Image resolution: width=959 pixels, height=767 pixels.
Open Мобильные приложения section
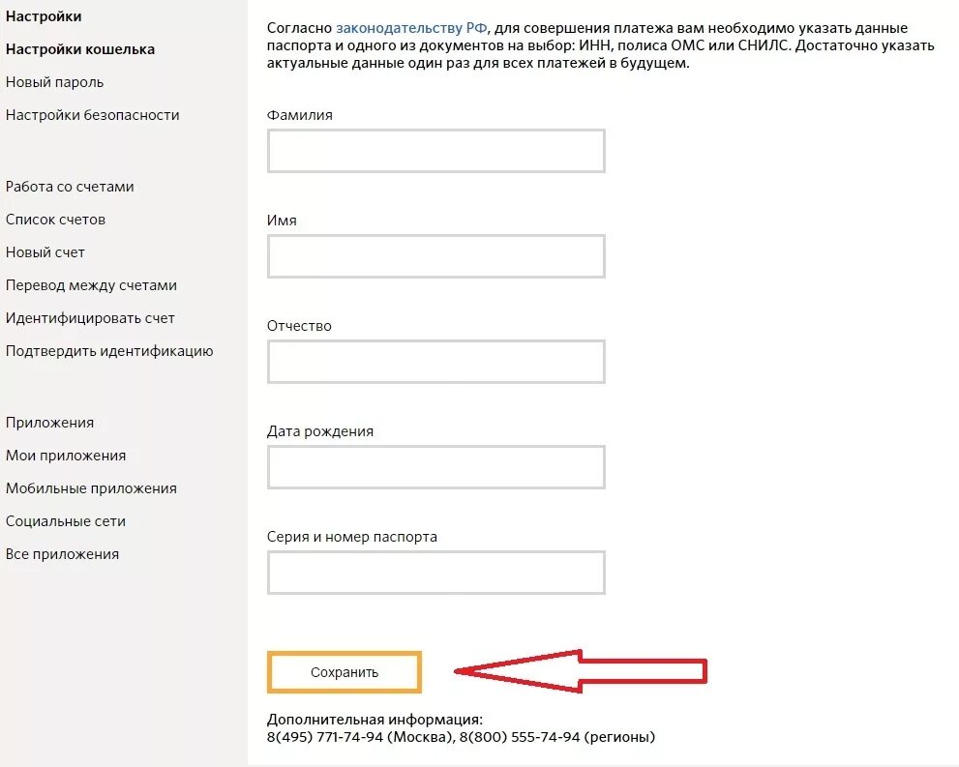coord(91,488)
